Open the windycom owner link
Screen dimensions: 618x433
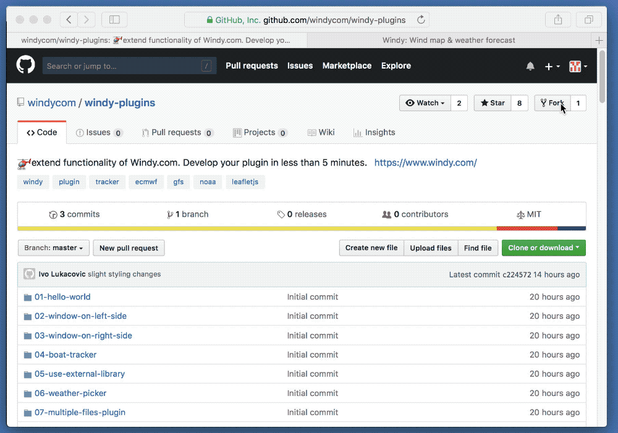click(x=52, y=103)
